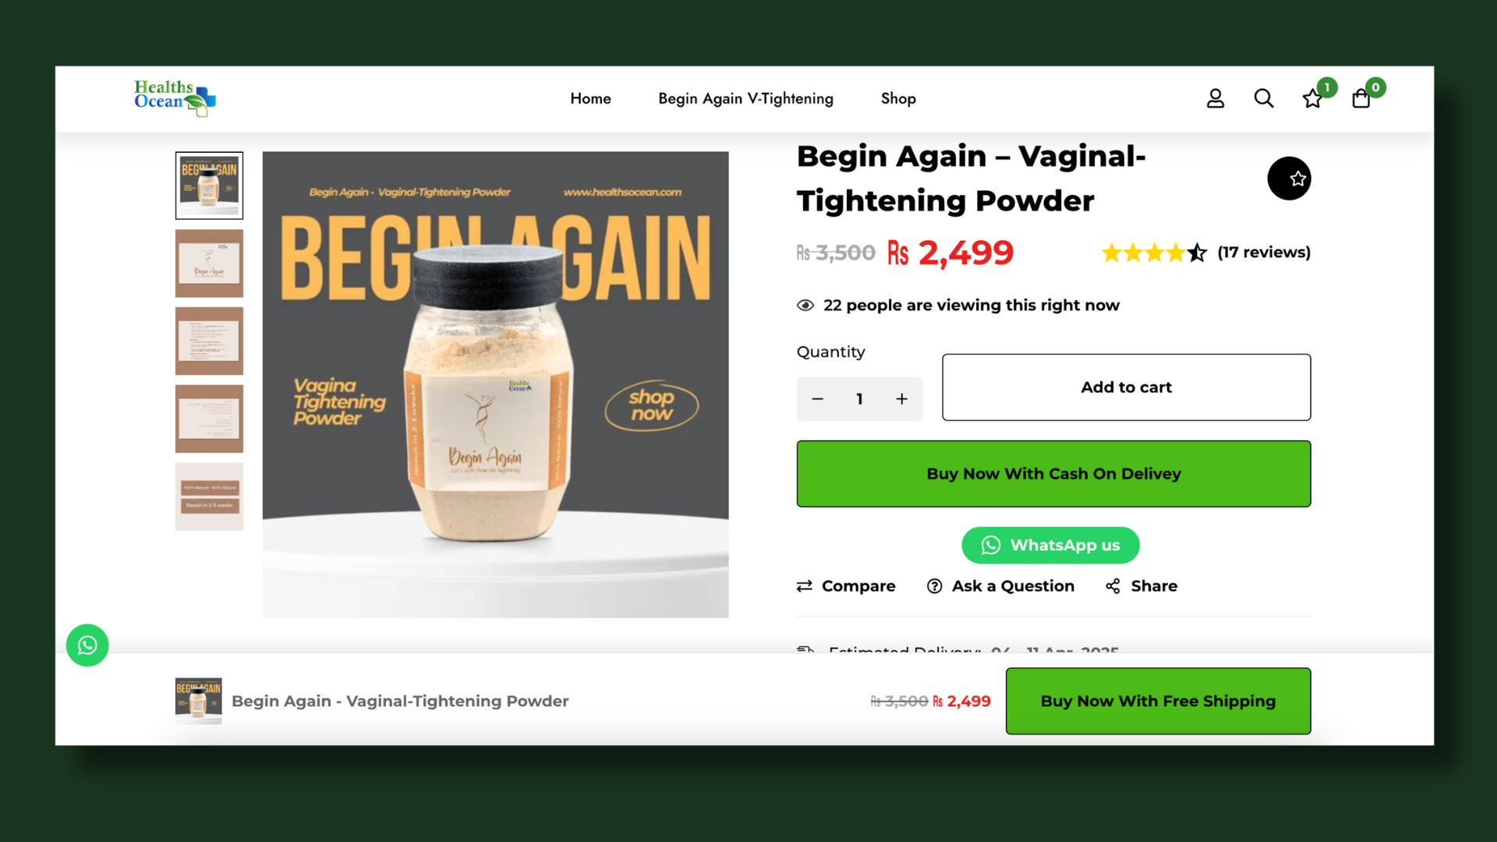This screenshot has height=842, width=1497.
Task: Click the green WhatsApp us button
Action: 1050,546
